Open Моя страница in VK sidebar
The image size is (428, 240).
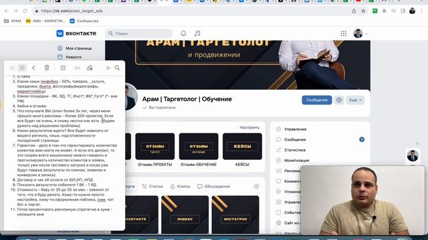[x=75, y=48]
